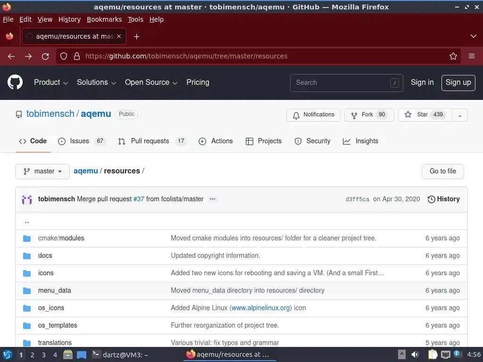This screenshot has width=483, height=362.
Task: Open the master branch selector
Action: (42, 171)
